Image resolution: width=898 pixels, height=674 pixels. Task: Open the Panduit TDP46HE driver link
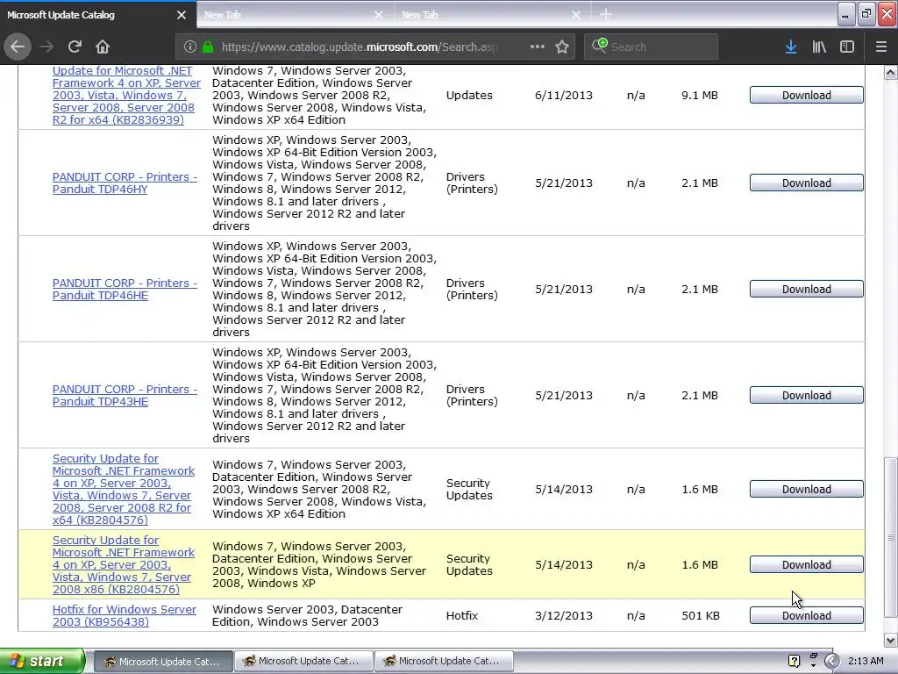click(x=125, y=289)
